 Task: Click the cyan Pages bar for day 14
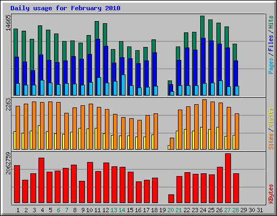coord(123,85)
